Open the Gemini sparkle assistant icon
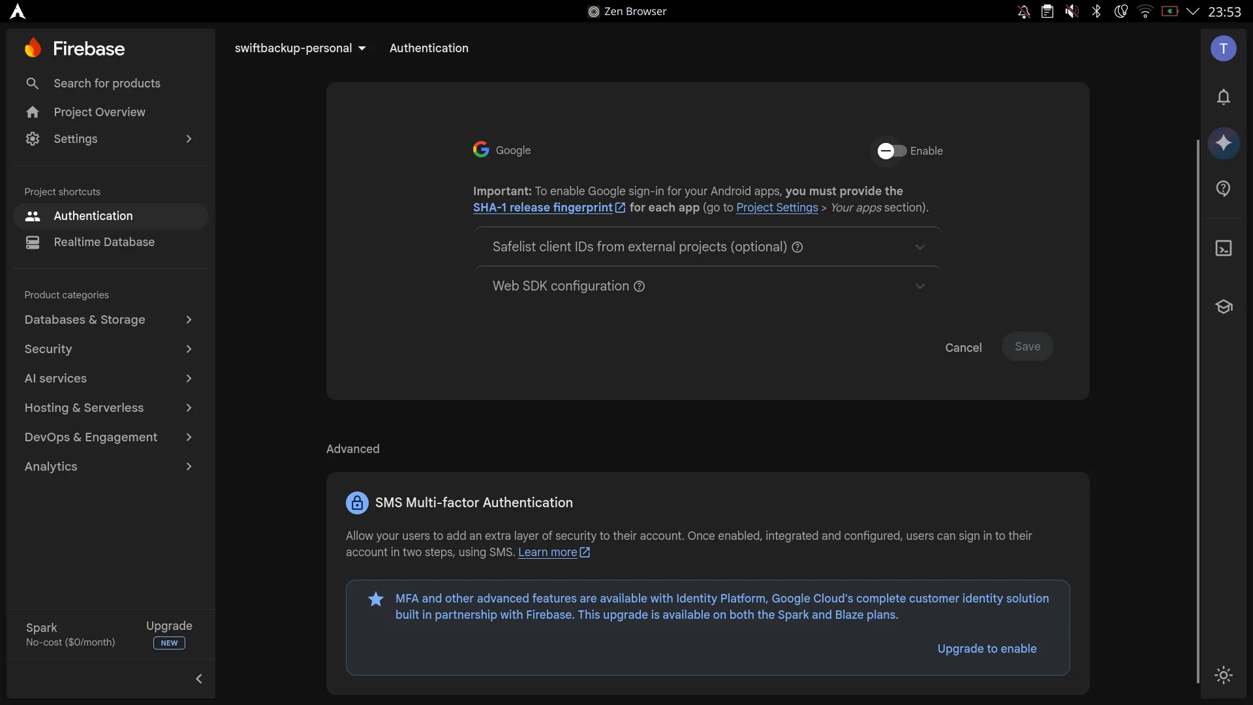The image size is (1253, 705). pos(1224,143)
